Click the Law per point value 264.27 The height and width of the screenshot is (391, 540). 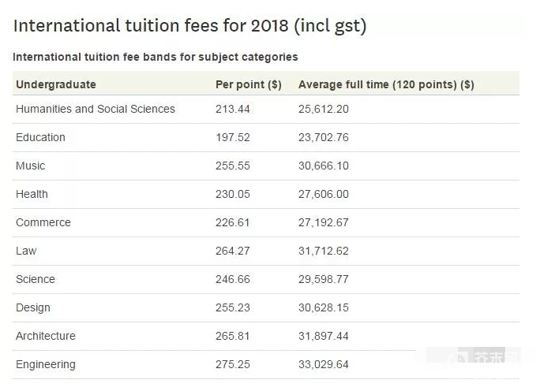click(232, 251)
